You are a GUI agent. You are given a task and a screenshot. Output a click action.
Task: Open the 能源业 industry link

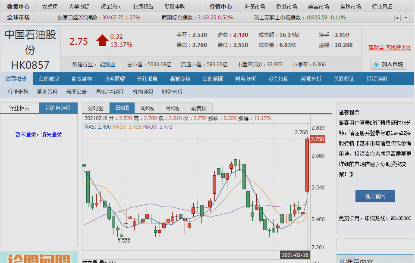coord(107,65)
